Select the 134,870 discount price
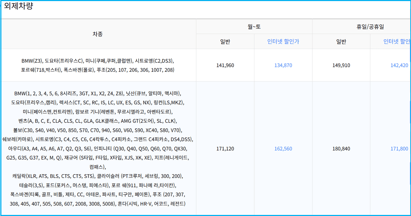411x216 pixels. pos(283,65)
